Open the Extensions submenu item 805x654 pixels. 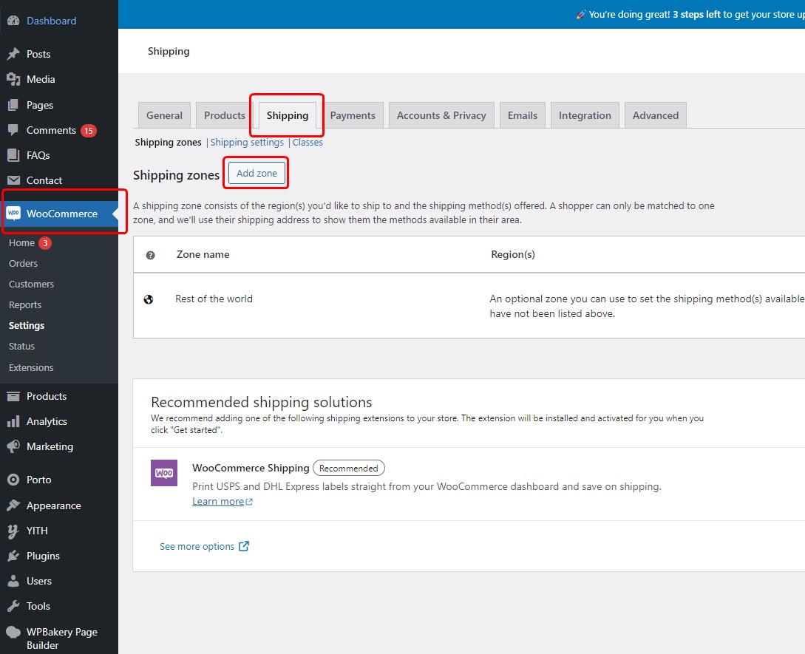click(31, 367)
